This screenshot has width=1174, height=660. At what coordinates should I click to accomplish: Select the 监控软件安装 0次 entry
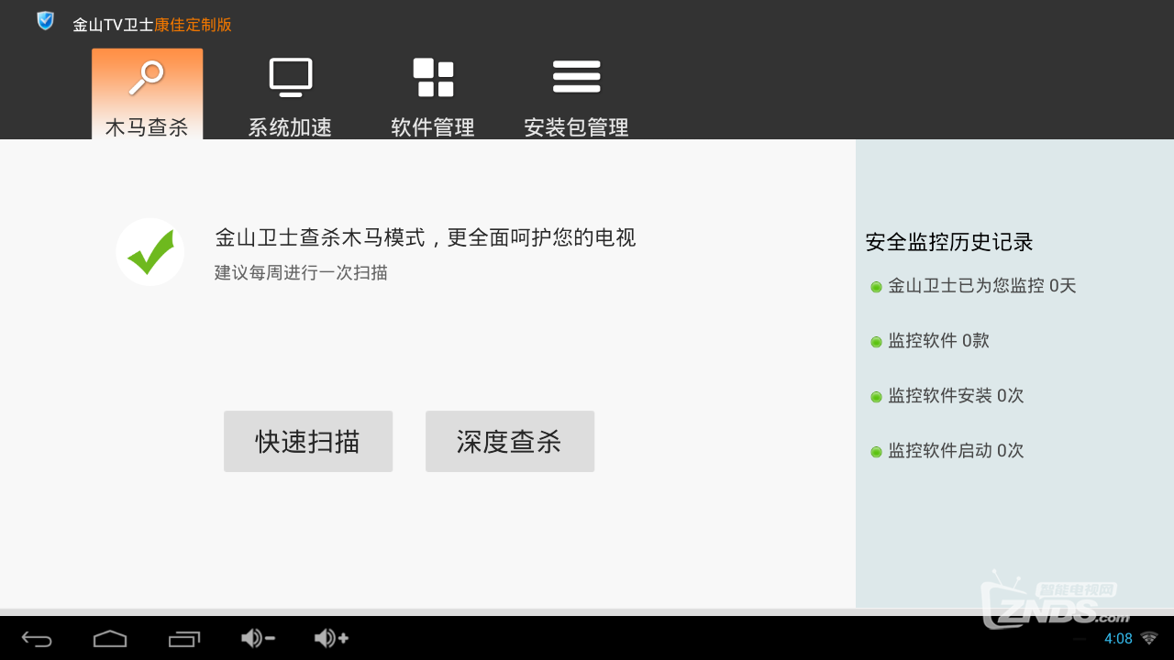click(x=947, y=396)
